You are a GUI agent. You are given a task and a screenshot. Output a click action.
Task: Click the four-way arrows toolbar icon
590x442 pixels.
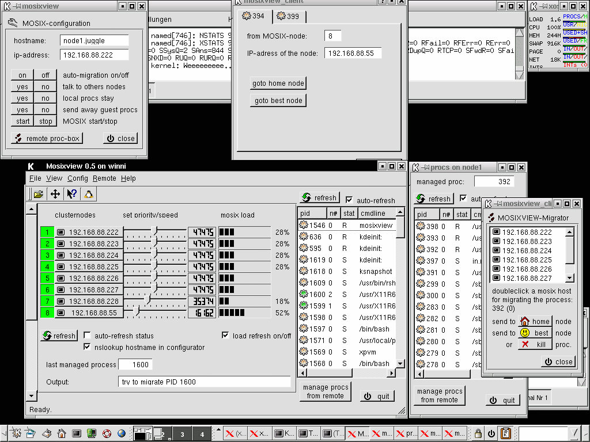55,194
